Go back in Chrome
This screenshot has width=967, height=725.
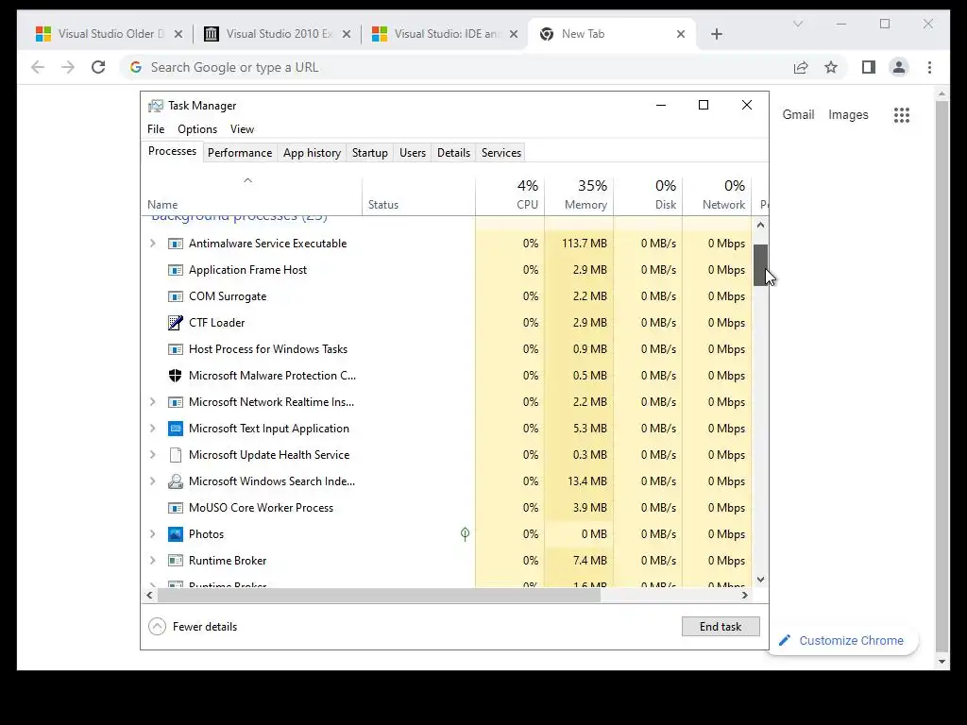[x=38, y=67]
